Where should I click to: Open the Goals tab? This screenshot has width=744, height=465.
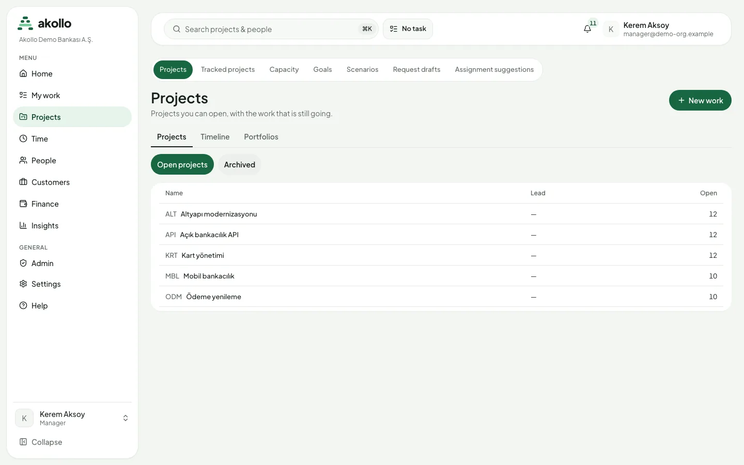click(322, 69)
